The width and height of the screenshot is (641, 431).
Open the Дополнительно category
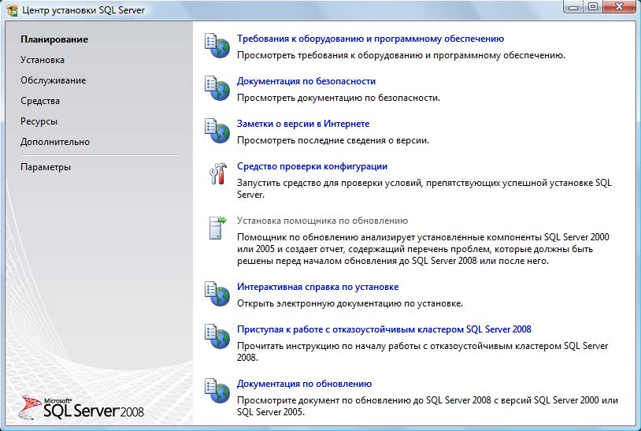coord(55,142)
